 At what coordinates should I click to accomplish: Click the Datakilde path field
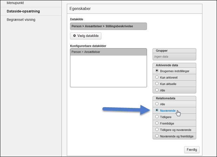click(108, 26)
